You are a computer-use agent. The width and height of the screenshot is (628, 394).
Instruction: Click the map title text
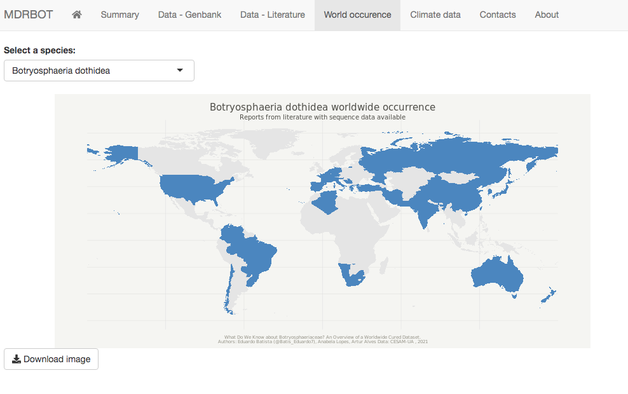tap(322, 107)
